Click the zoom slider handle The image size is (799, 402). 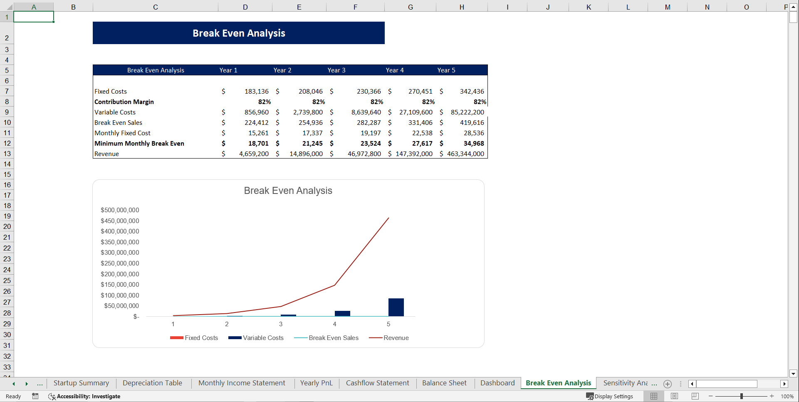click(742, 396)
